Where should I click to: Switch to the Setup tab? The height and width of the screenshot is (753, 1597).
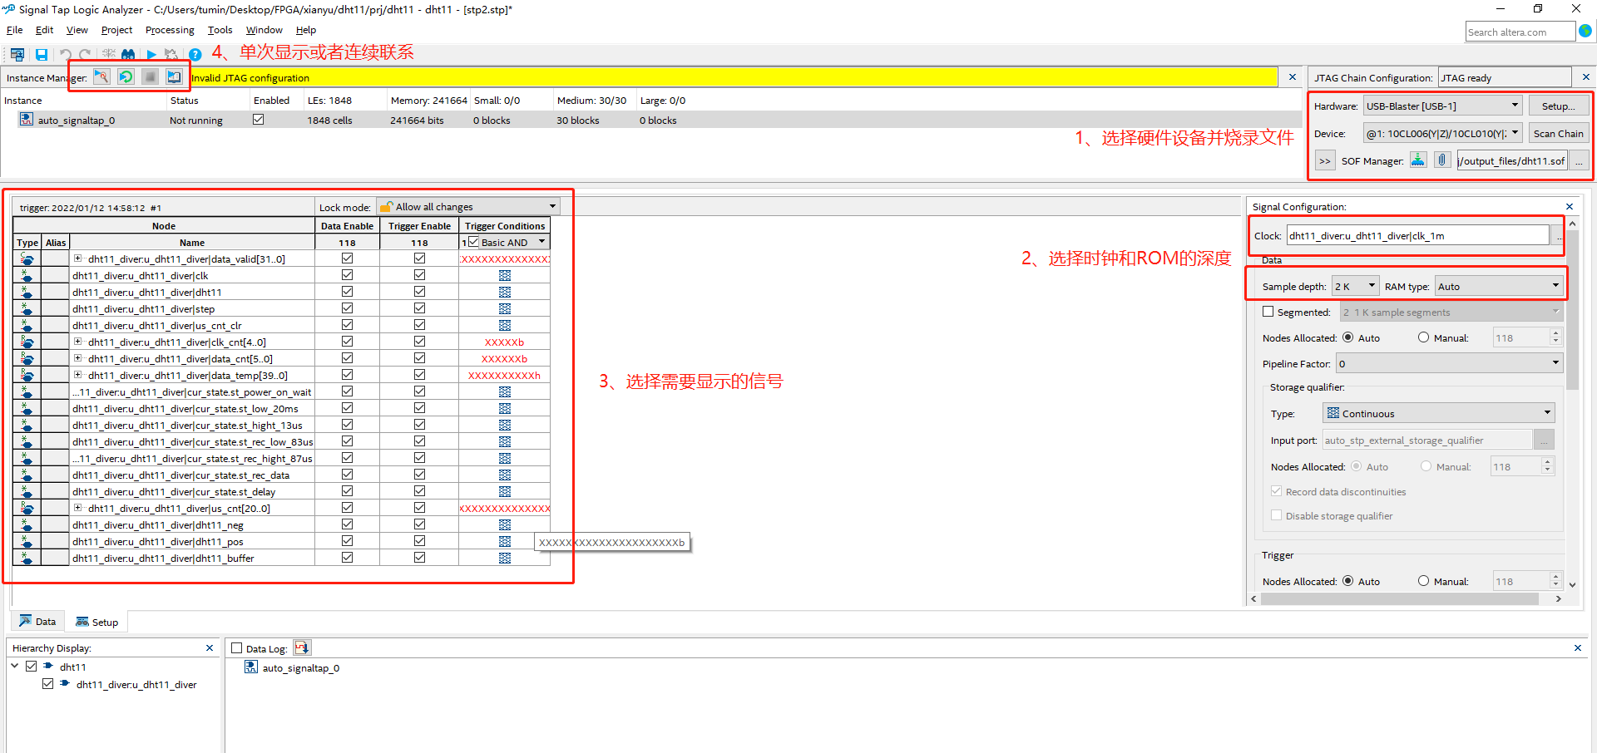(96, 622)
